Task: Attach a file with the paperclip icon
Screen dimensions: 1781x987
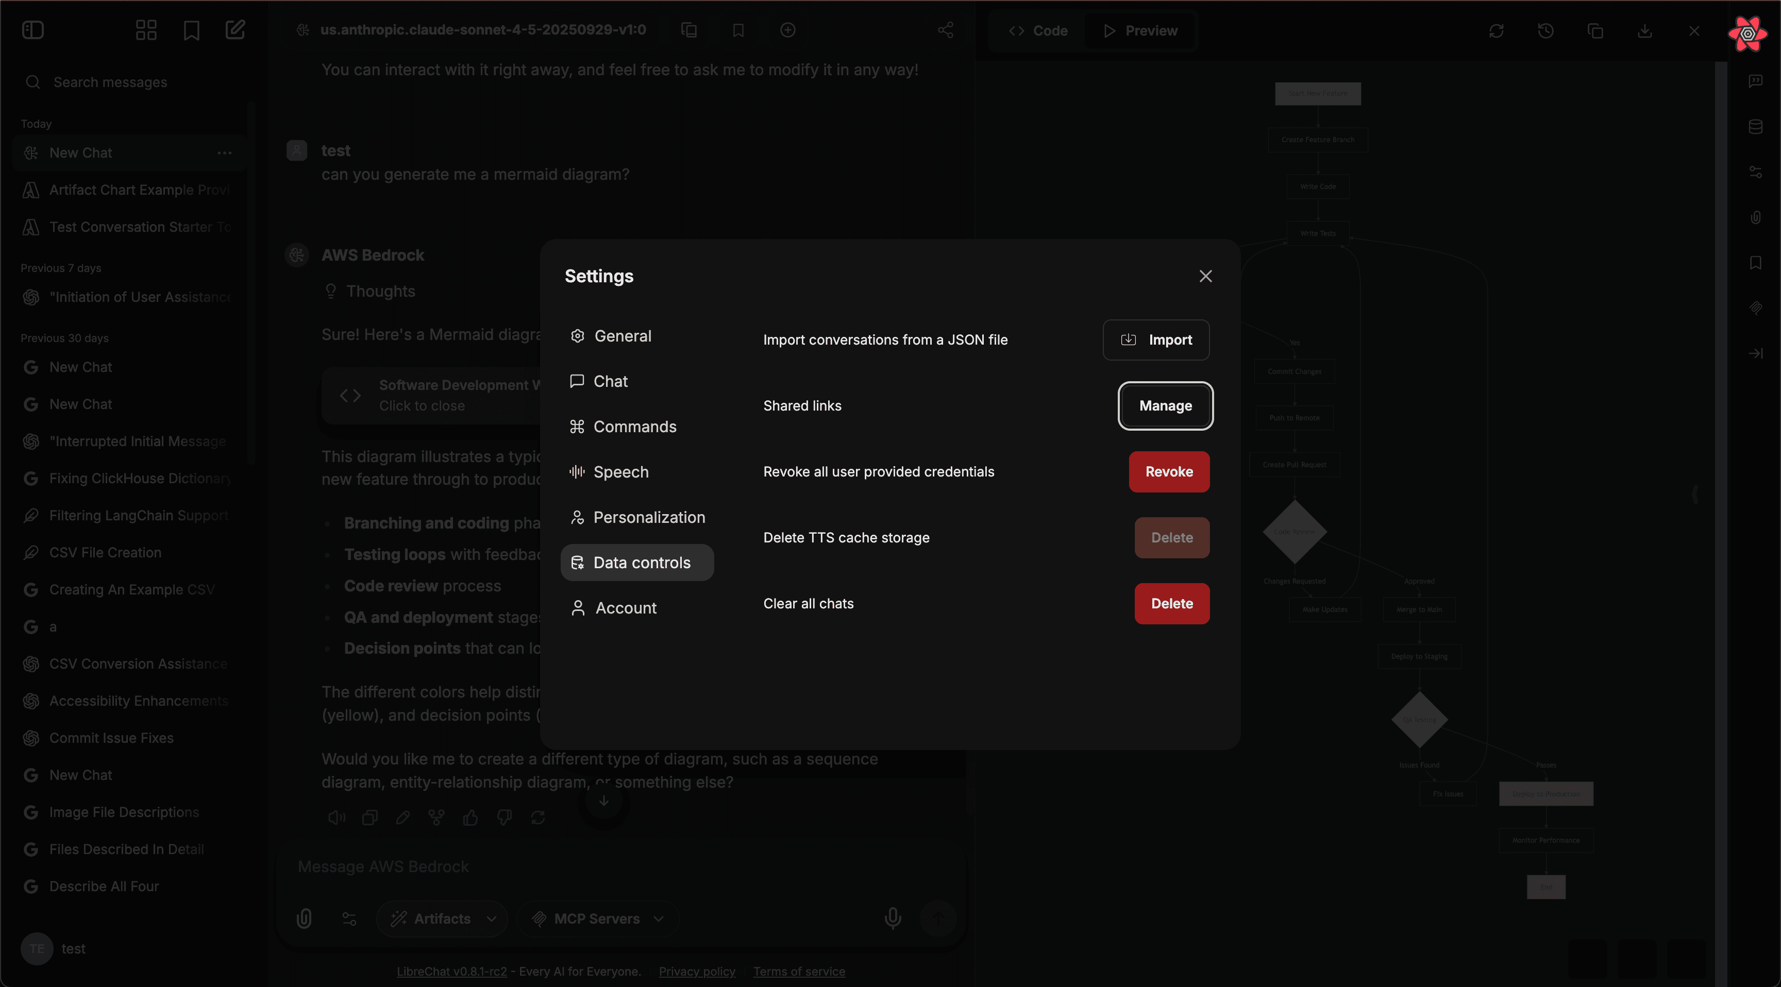Action: tap(304, 918)
